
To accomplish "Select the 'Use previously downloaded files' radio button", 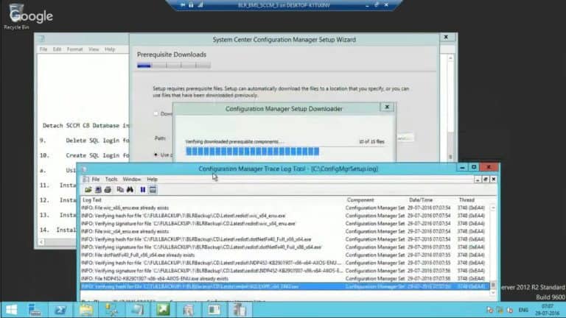I will pyautogui.click(x=156, y=155).
